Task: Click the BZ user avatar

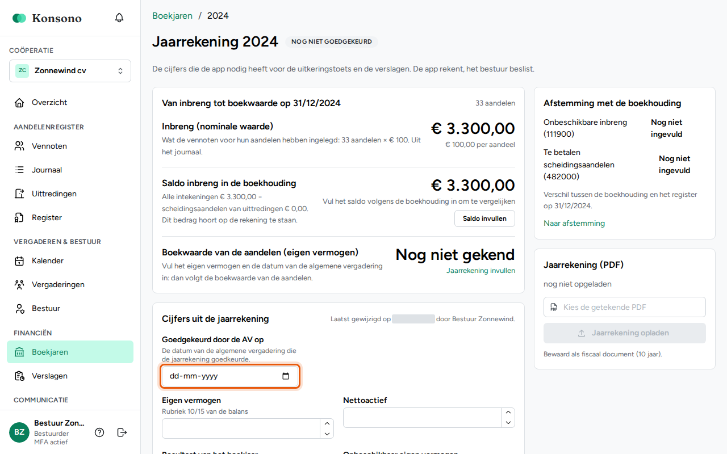Action: pos(19,432)
